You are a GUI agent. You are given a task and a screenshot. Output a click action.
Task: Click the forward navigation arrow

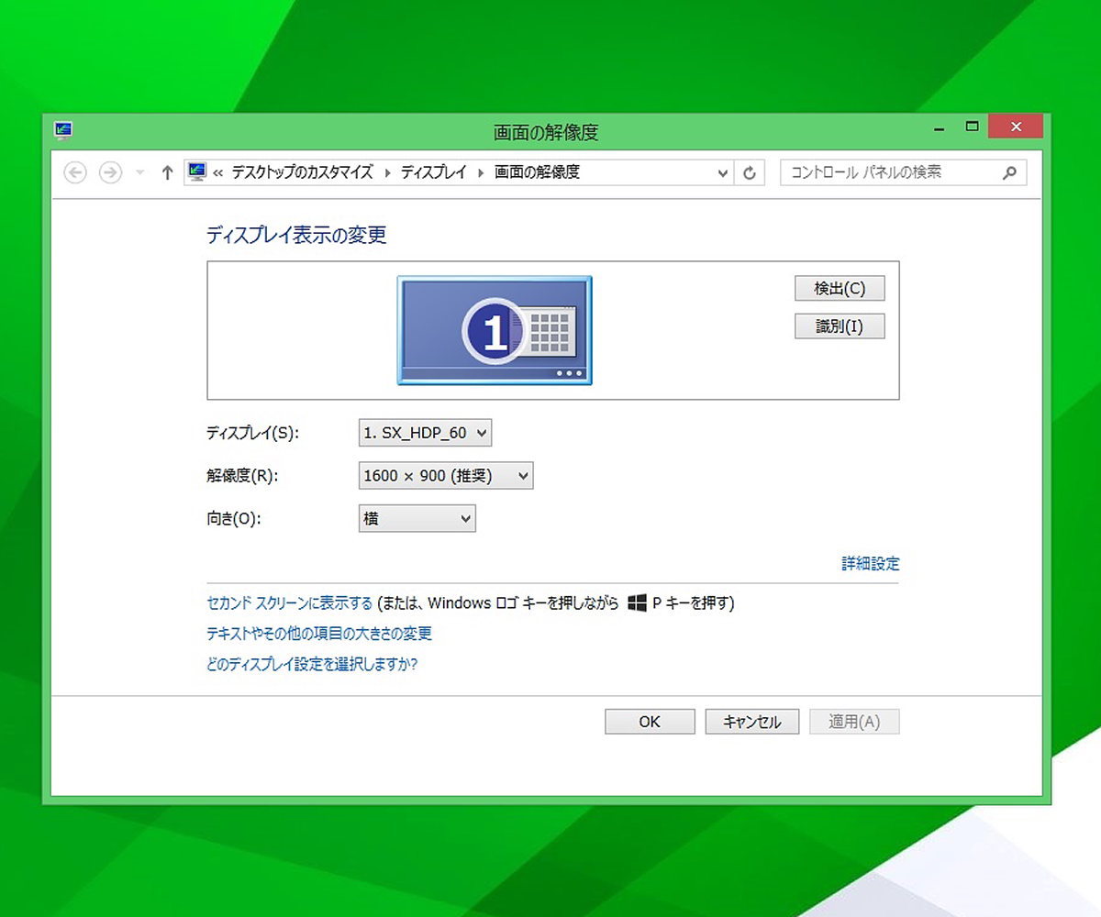[x=110, y=172]
